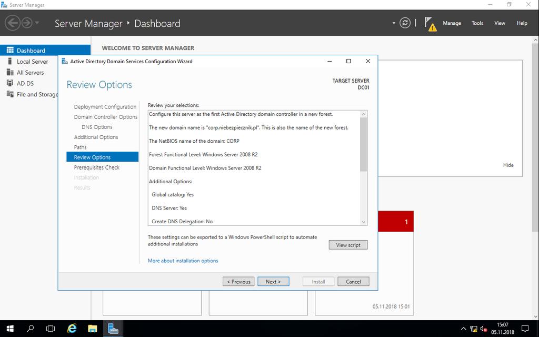Click the Create DNS Delegation: No line
539x337 pixels.
click(182, 222)
